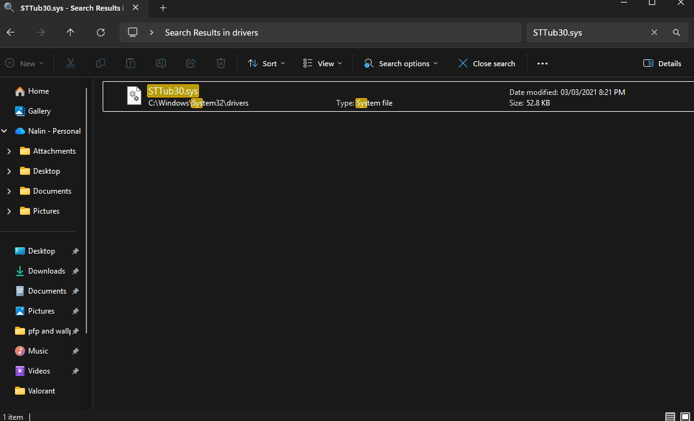Close the STTub30.sys search tab
The height and width of the screenshot is (421, 694).
(x=135, y=7)
